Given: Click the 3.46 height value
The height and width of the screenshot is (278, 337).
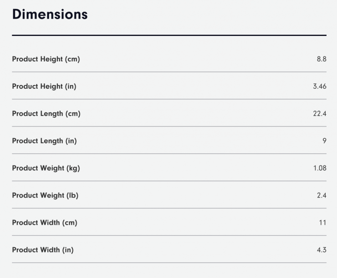Looking at the screenshot, I should point(320,86).
